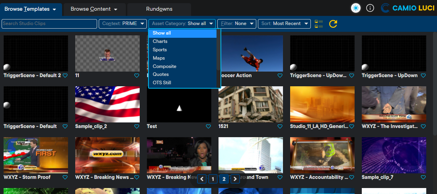Screen dimensions: 437x194
Task: Pick Composite from the category list
Action: tap(182, 66)
